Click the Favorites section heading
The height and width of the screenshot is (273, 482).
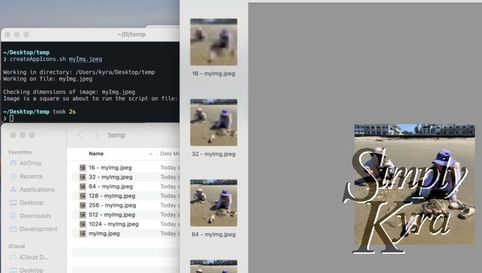20,152
